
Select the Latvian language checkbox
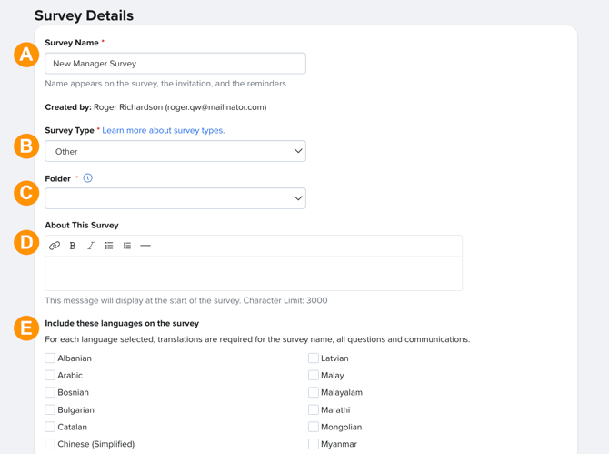314,358
